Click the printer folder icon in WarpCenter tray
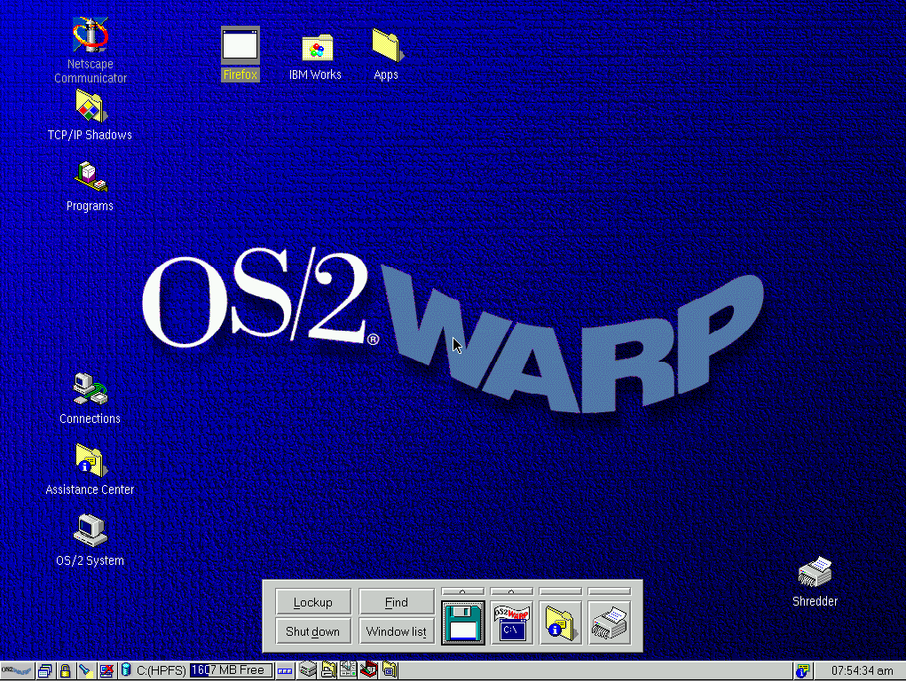906x681 pixels. (x=329, y=670)
